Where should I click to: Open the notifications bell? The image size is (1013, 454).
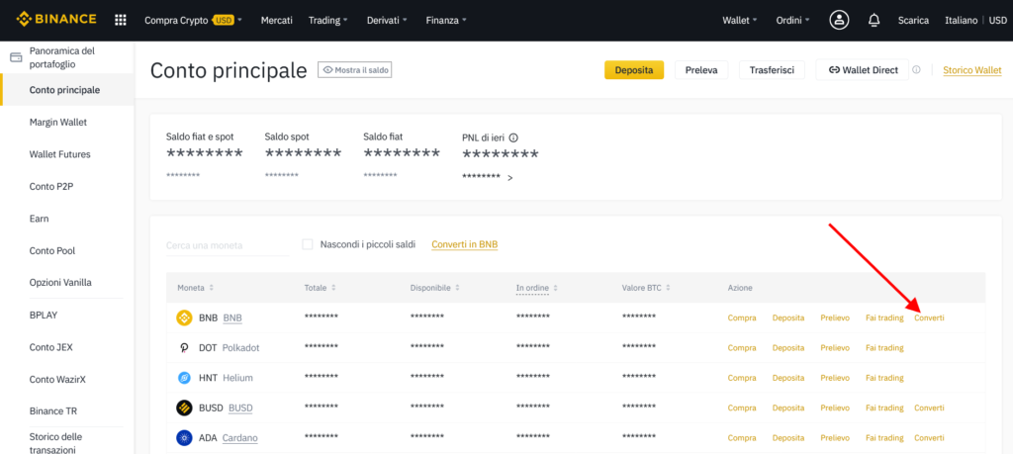pos(874,20)
